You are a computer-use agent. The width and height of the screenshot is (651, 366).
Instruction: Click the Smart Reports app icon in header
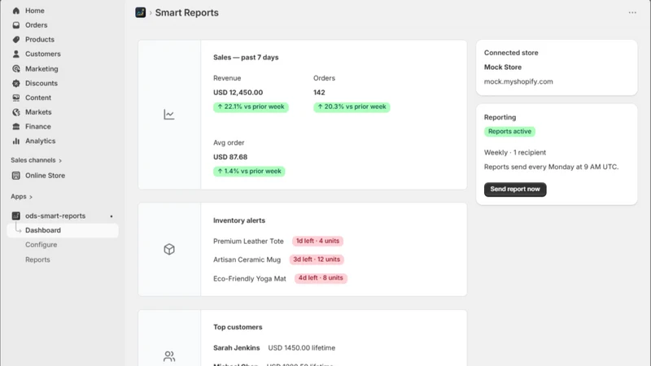pyautogui.click(x=140, y=12)
